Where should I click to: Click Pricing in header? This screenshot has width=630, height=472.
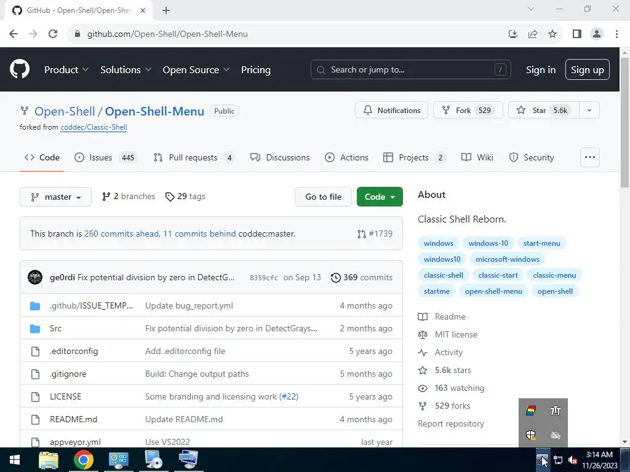255,70
